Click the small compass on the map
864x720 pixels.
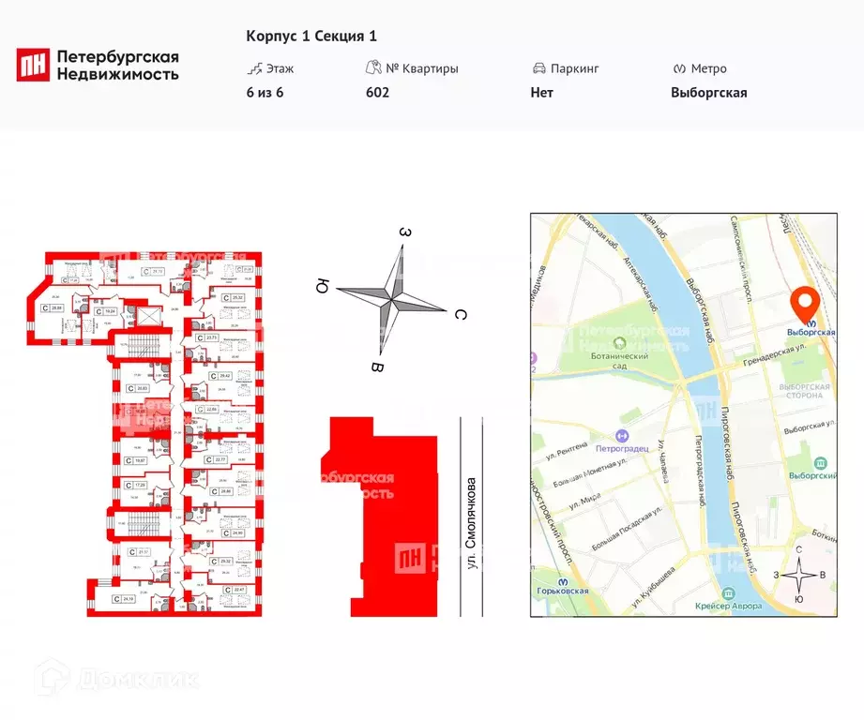[x=799, y=575]
